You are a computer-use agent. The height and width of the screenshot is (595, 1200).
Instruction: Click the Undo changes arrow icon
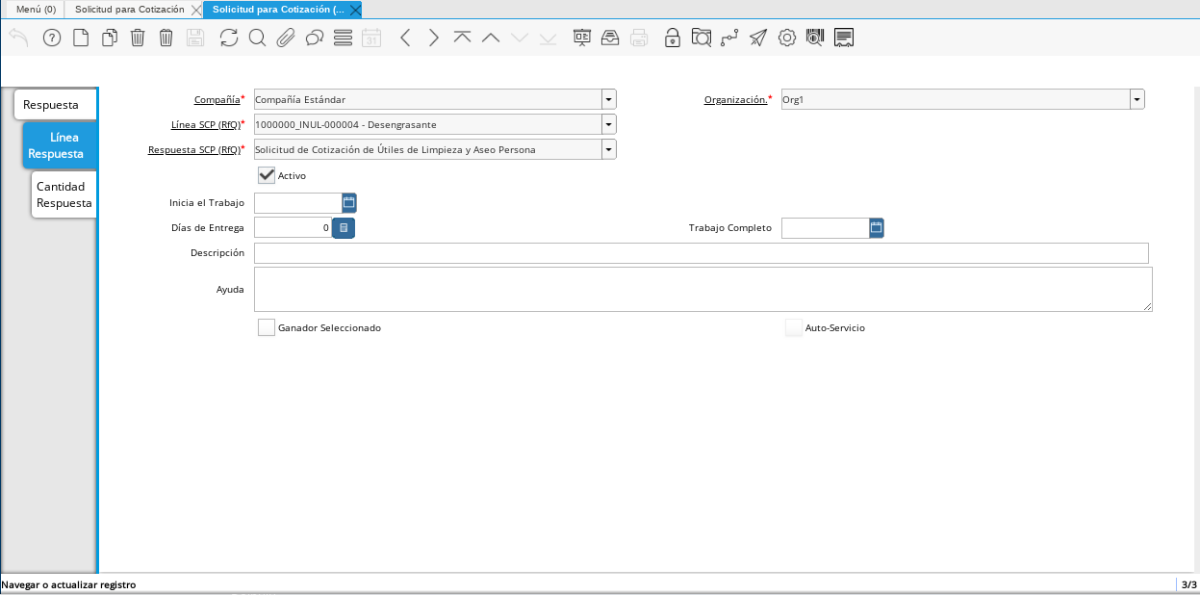tap(18, 38)
